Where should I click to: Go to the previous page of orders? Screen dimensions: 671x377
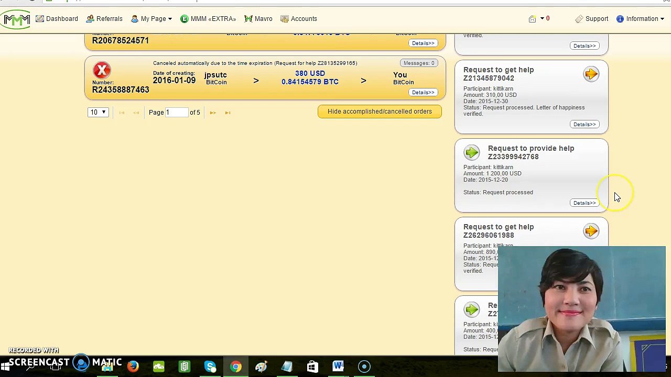click(x=136, y=113)
